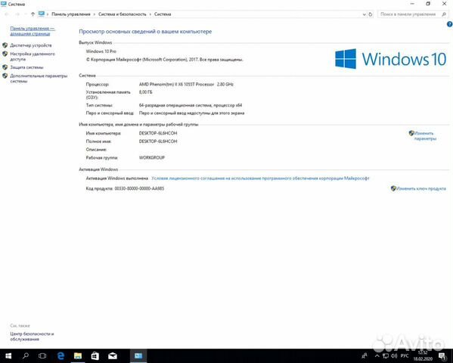Open address bar history dropdown
Image resolution: width=453 pixels, height=363 pixels.
click(364, 14)
